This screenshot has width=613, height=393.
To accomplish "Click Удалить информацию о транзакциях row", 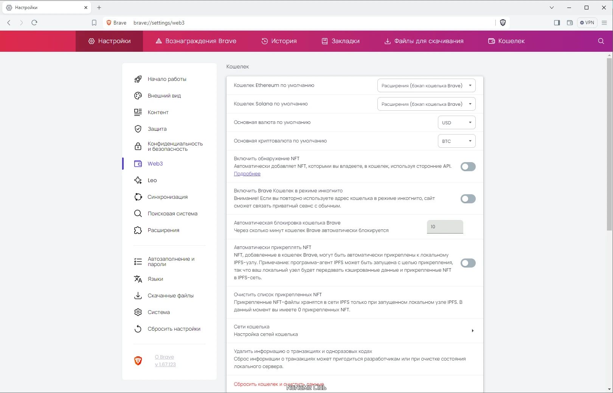I will coord(355,359).
